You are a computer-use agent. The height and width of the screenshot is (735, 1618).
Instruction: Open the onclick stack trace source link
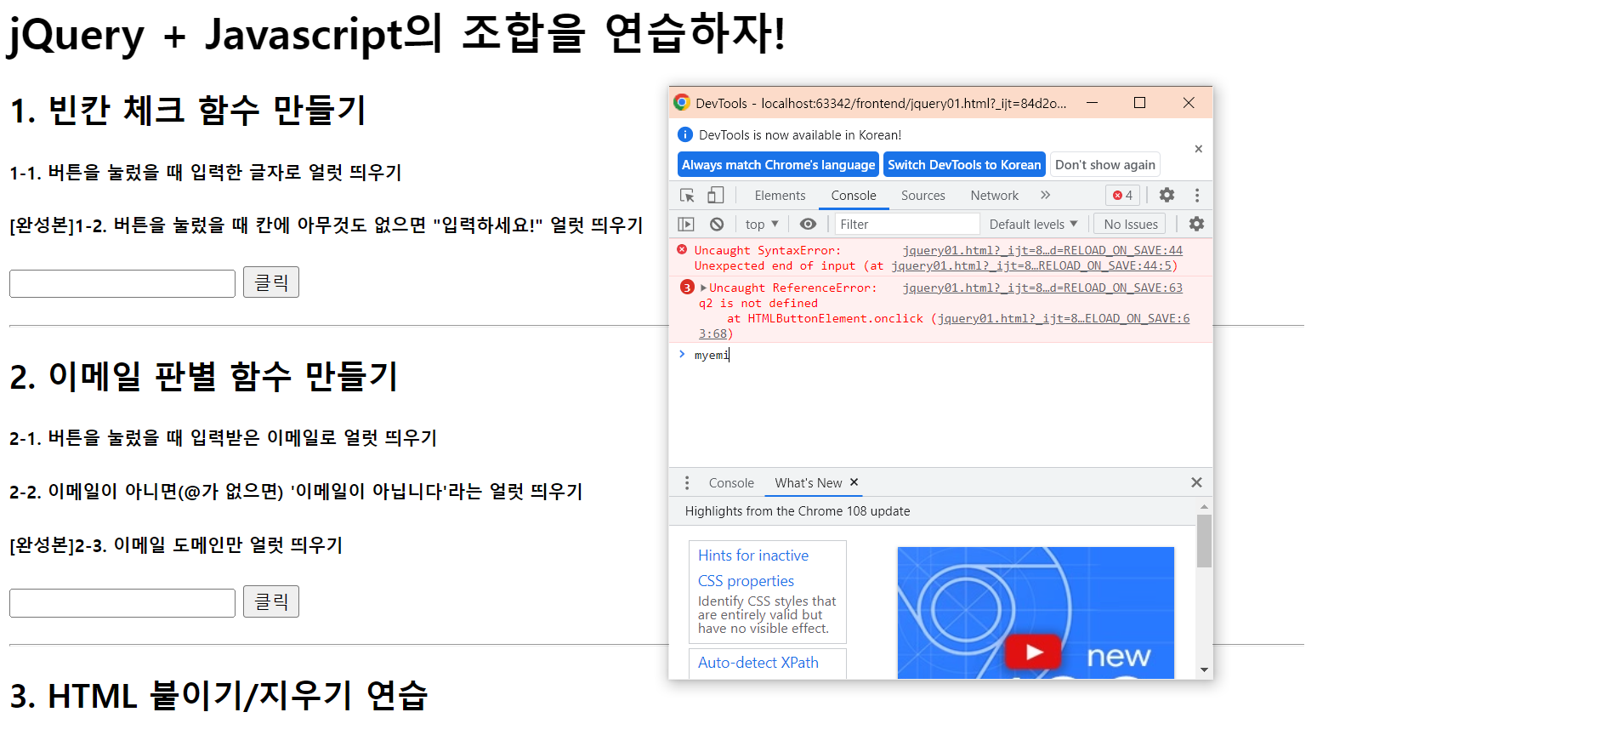[x=1064, y=318]
